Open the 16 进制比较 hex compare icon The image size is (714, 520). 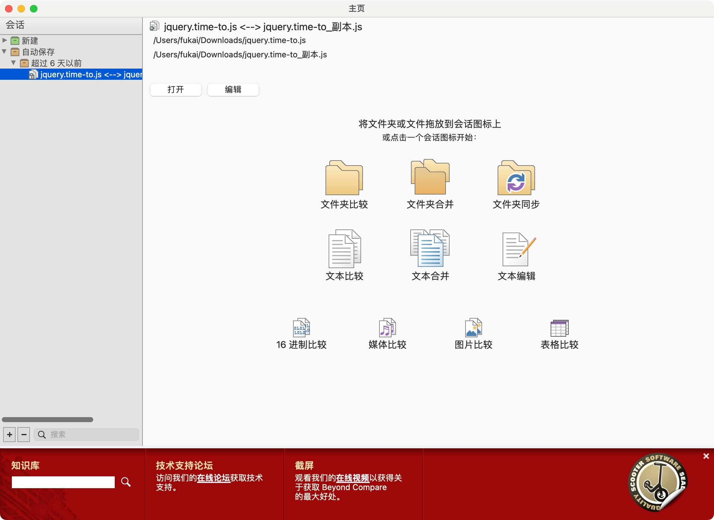tap(301, 327)
